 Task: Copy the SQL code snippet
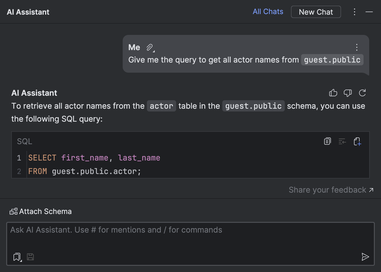click(x=327, y=141)
